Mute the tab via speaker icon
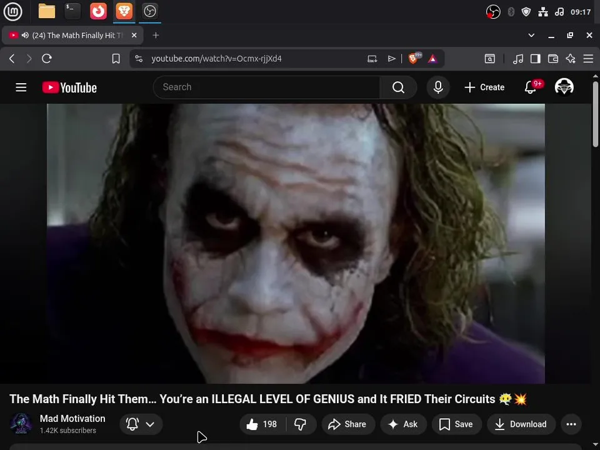600x450 pixels. [25, 35]
